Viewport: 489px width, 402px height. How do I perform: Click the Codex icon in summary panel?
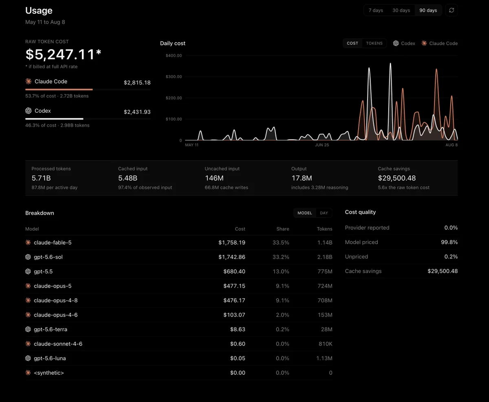(29, 111)
